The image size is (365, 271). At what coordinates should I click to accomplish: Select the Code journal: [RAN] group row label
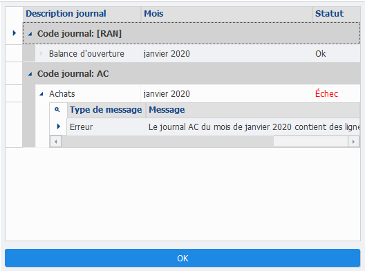click(79, 34)
